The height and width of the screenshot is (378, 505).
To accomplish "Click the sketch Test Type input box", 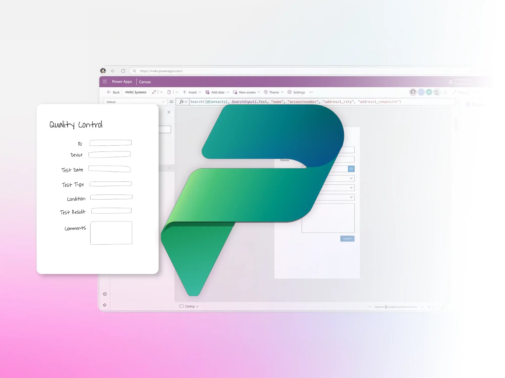I will tap(111, 184).
